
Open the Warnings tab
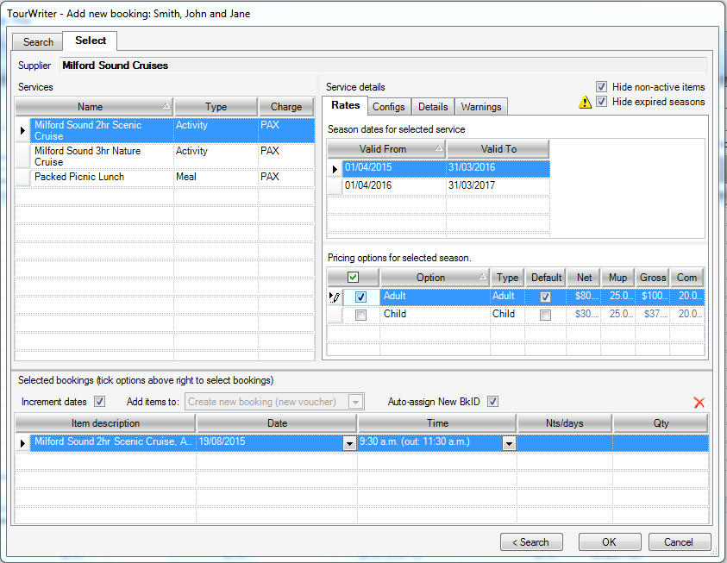point(480,107)
